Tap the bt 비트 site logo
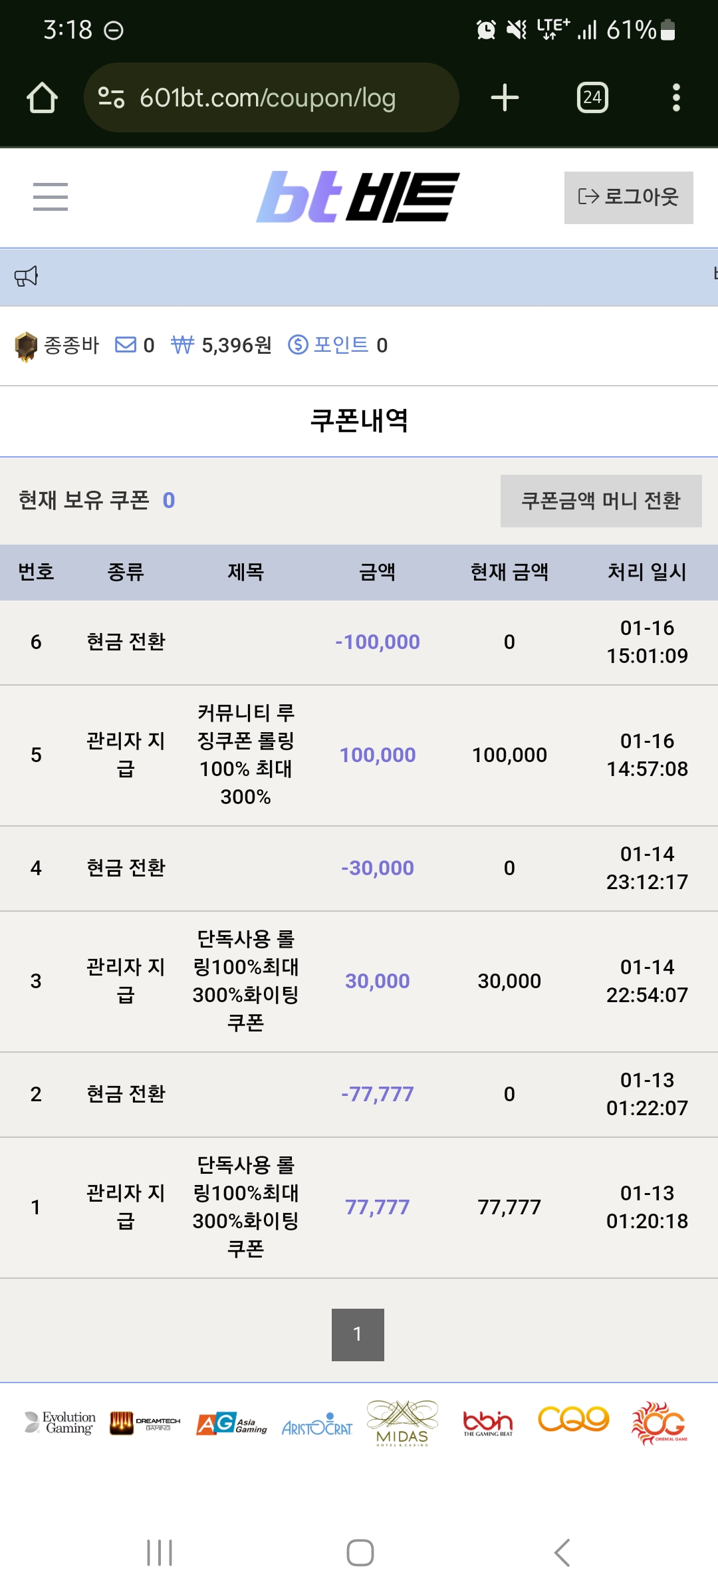Viewport: 718px width, 1596px height. coord(358,197)
